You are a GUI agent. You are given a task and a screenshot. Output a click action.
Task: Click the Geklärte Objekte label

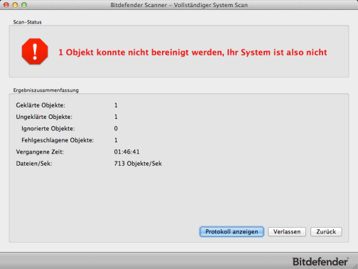click(40, 105)
